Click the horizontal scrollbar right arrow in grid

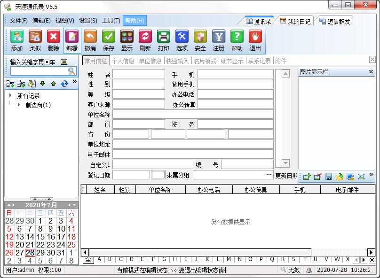point(371,252)
